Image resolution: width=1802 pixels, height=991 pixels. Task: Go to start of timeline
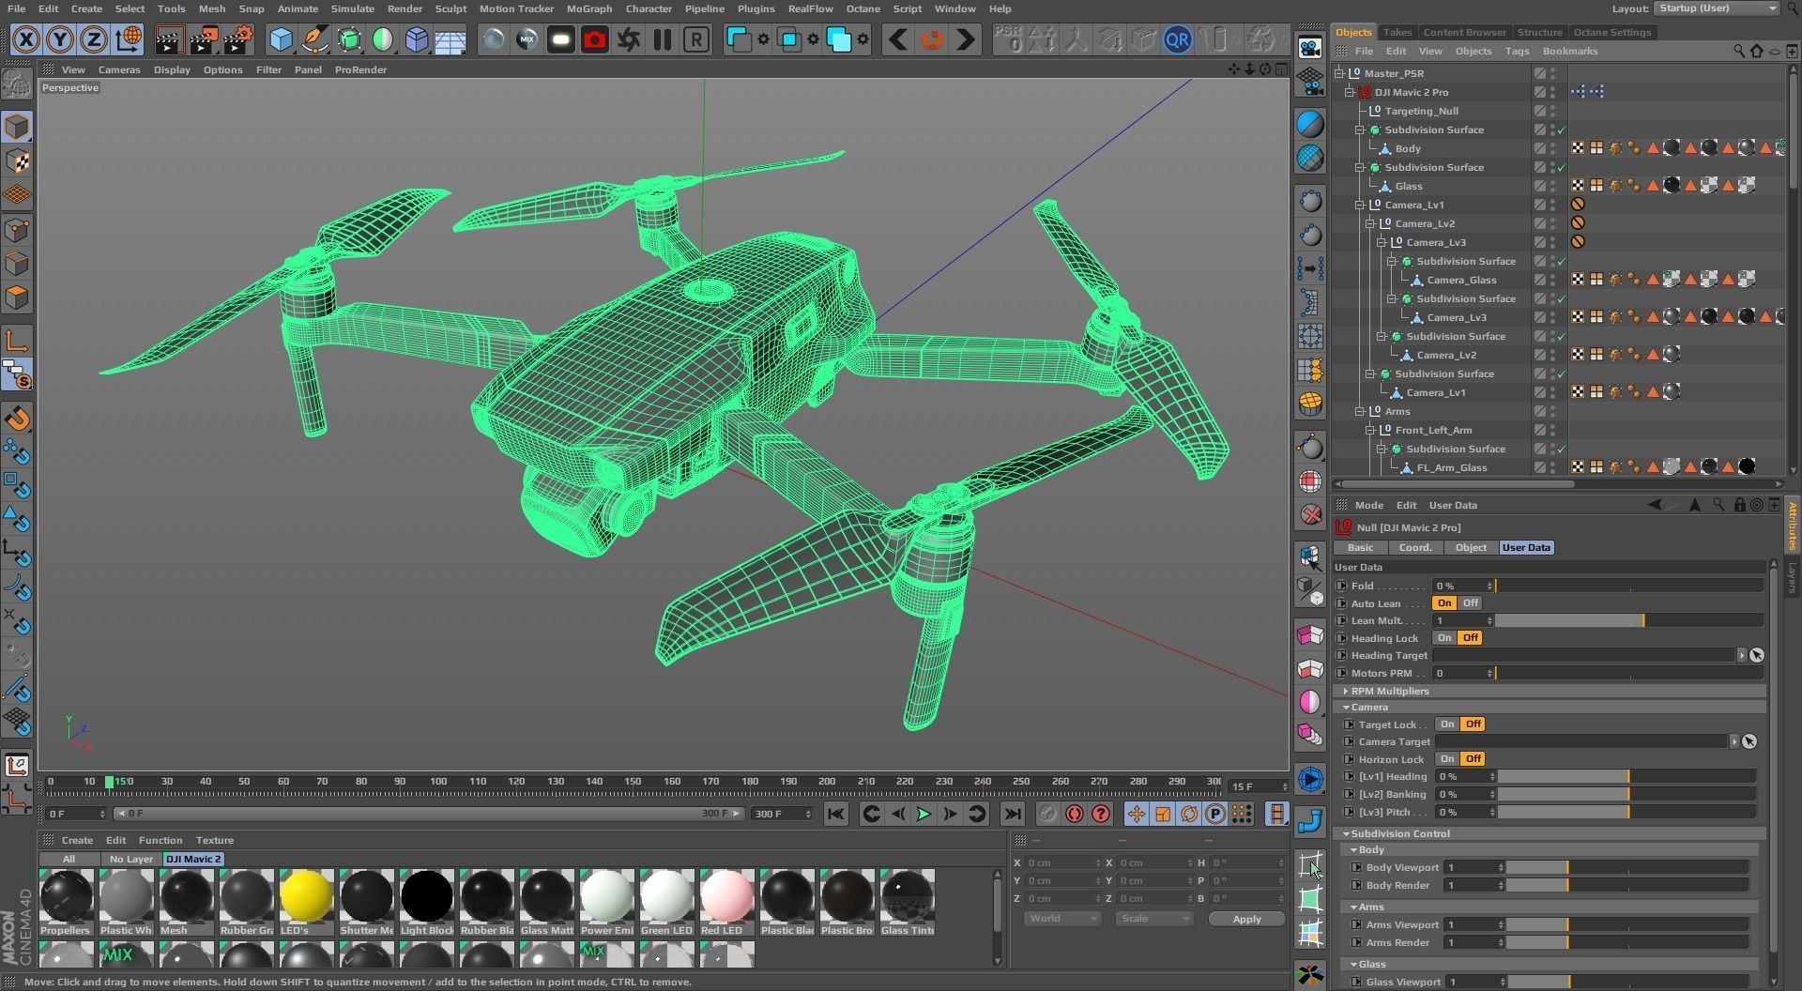point(836,814)
